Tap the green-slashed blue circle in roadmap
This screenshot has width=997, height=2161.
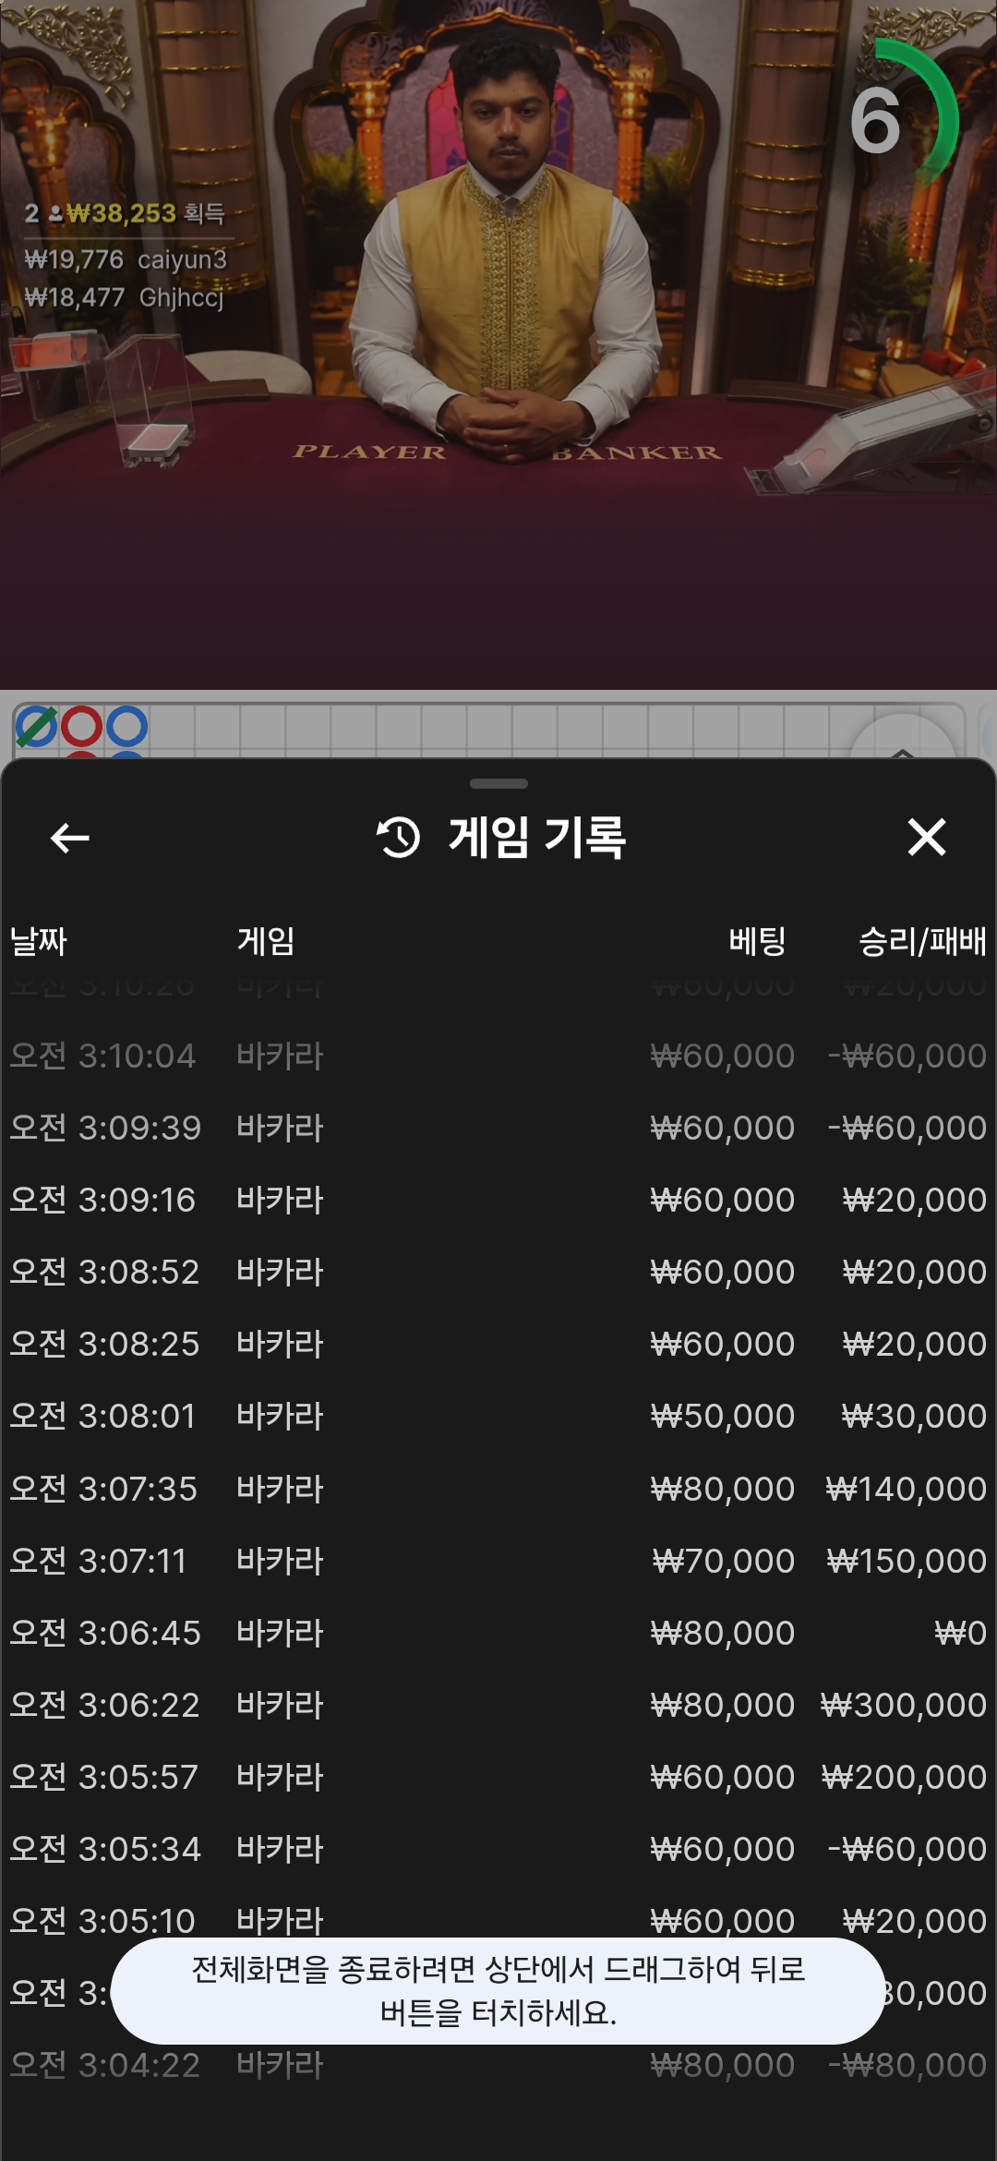click(35, 727)
